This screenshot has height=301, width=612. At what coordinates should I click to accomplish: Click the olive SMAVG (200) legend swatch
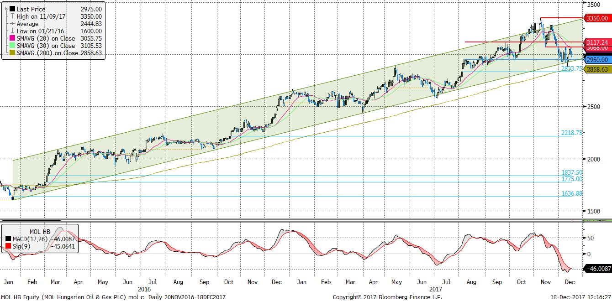click(x=11, y=53)
